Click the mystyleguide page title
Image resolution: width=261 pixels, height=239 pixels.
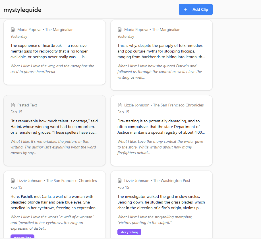coord(22,10)
